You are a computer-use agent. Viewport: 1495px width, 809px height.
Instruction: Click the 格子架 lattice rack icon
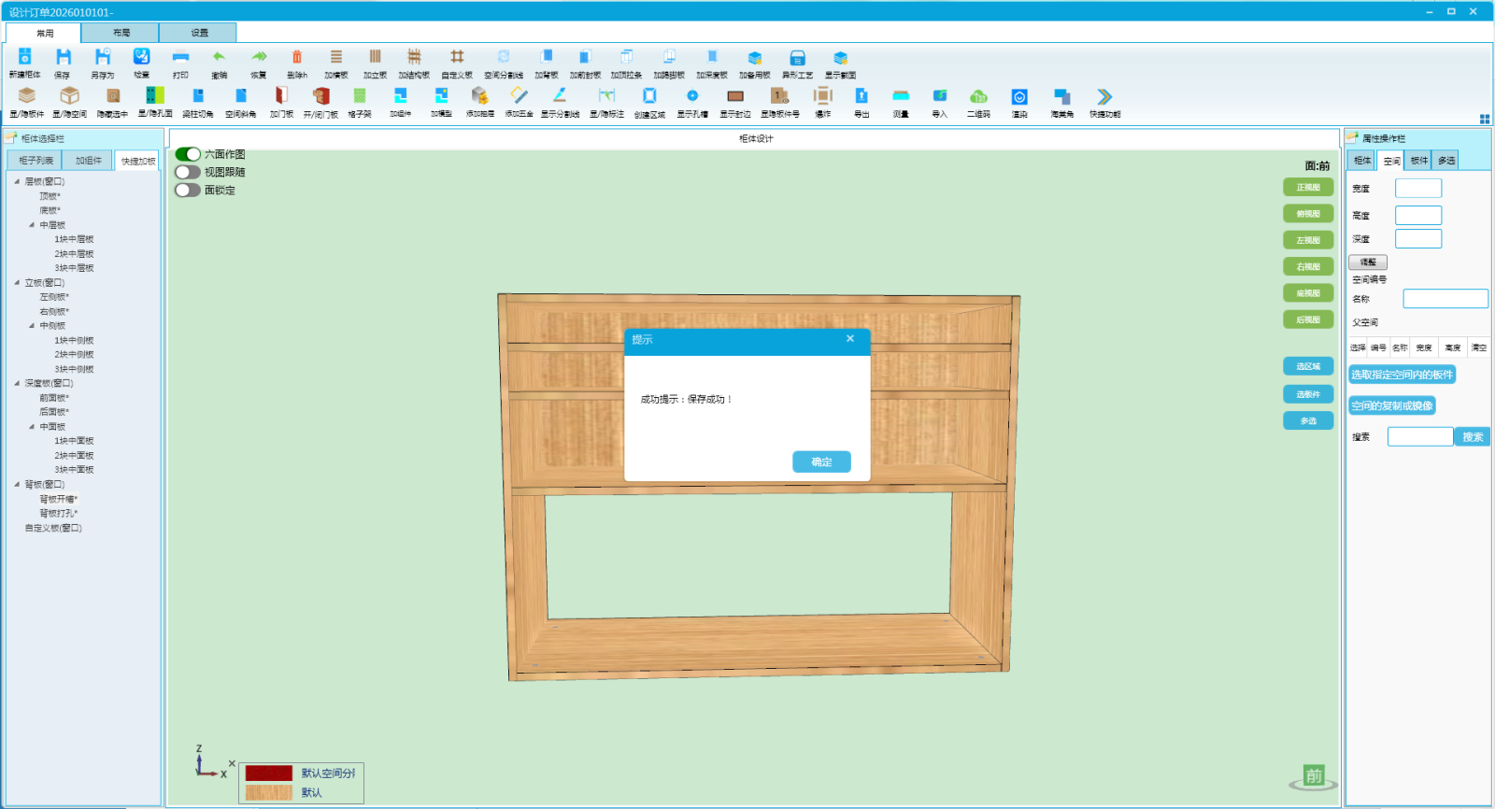(360, 96)
